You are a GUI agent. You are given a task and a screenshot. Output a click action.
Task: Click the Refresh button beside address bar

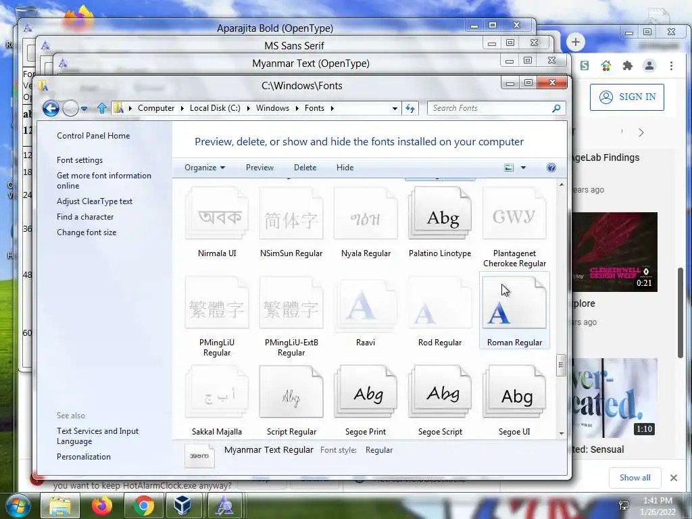click(x=410, y=108)
